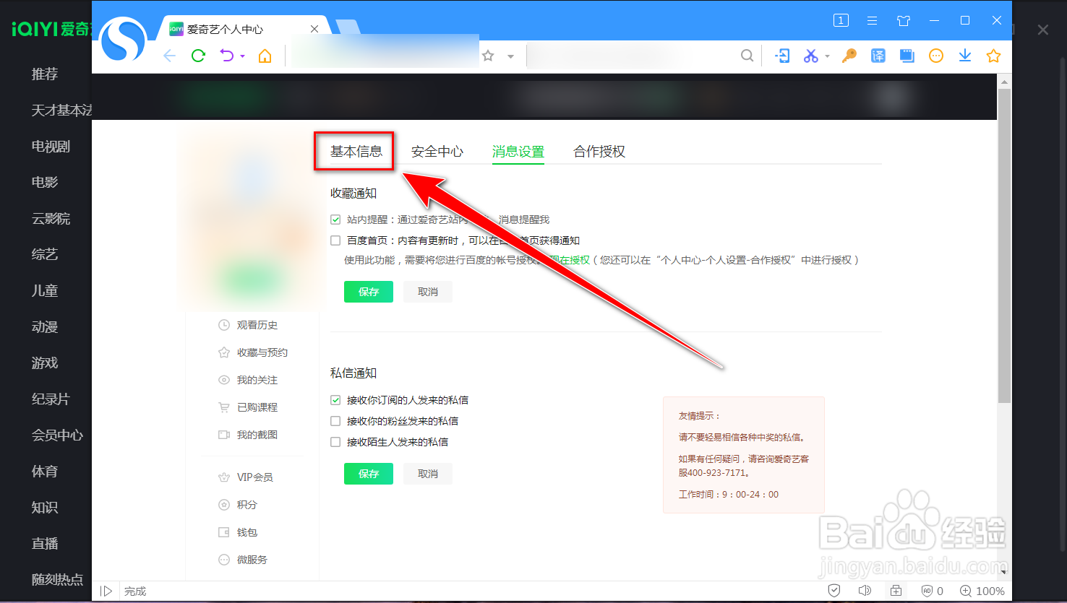Open the send-to-phone toolbar icon
Viewport: 1067px width, 603px height.
coord(782,56)
